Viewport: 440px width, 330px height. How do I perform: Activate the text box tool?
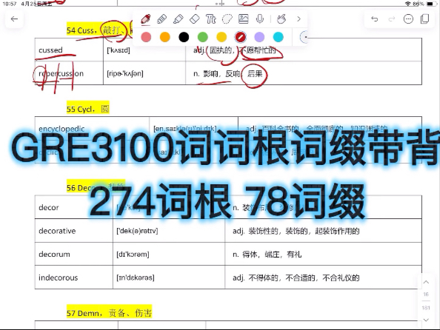pyautogui.click(x=210, y=19)
